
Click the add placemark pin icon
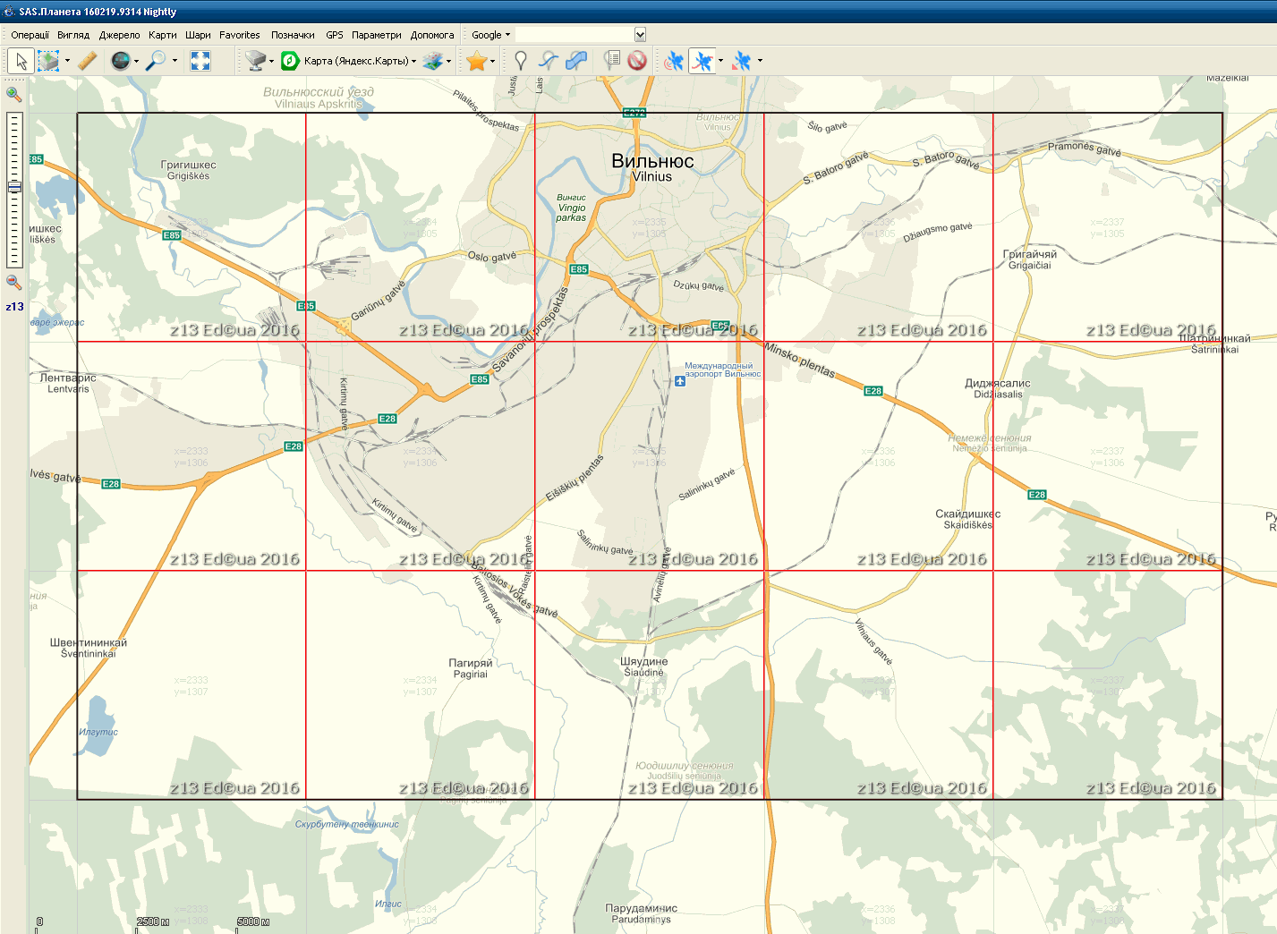click(x=521, y=61)
